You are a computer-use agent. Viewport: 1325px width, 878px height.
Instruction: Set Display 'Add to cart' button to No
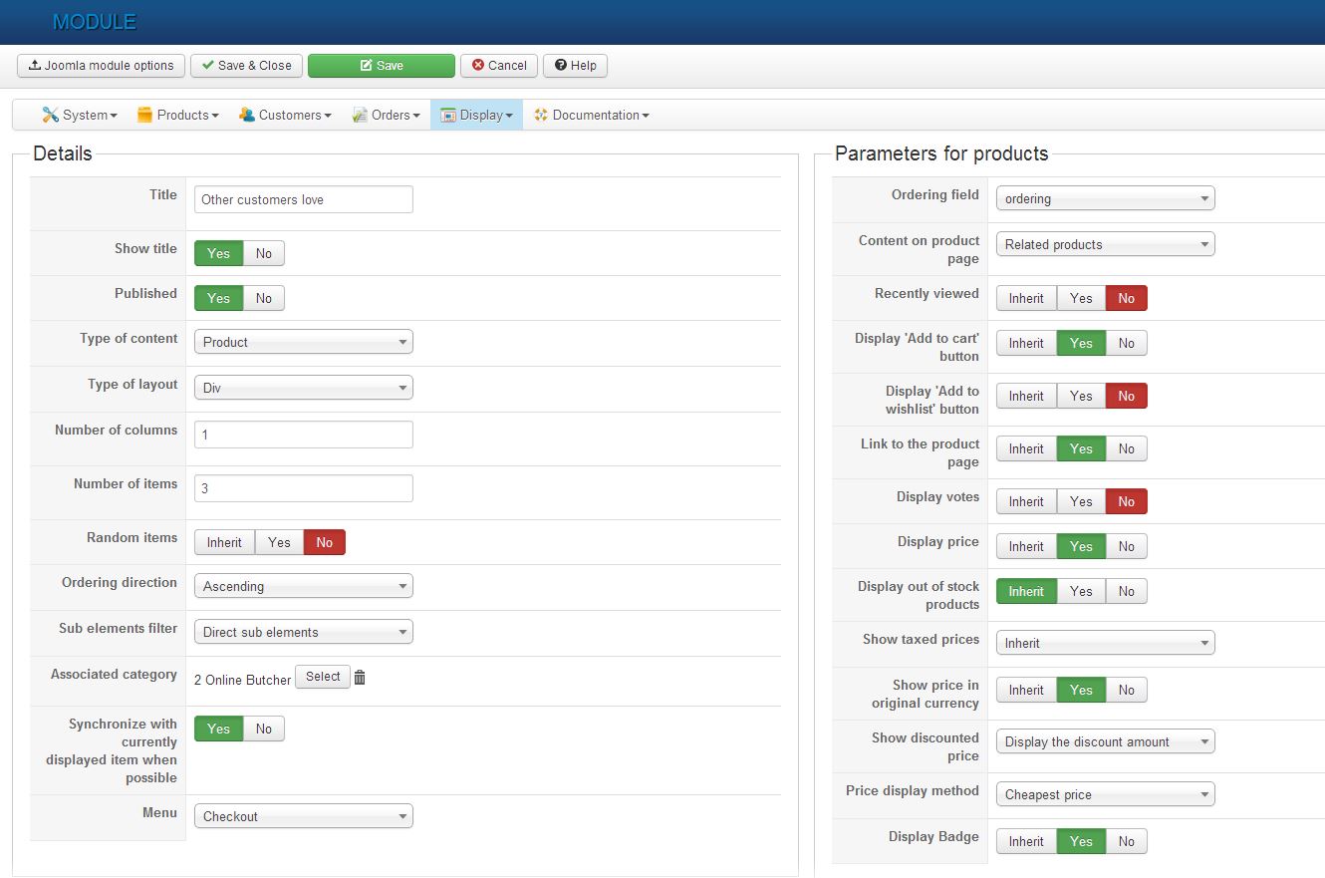pyautogui.click(x=1127, y=343)
